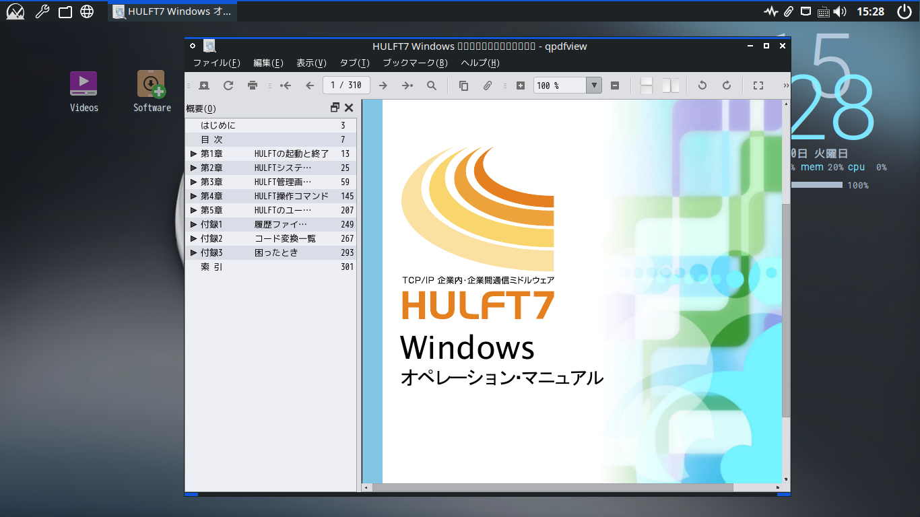Open the Videos desktop shortcut

[84, 92]
